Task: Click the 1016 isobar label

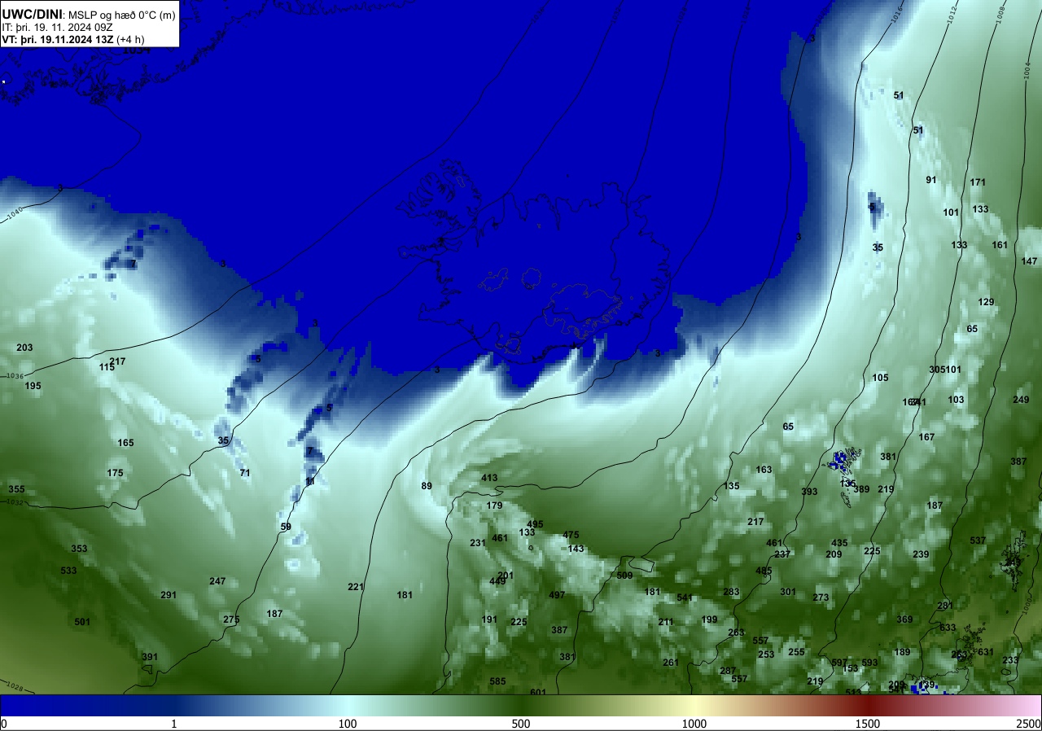Action: pos(896,15)
